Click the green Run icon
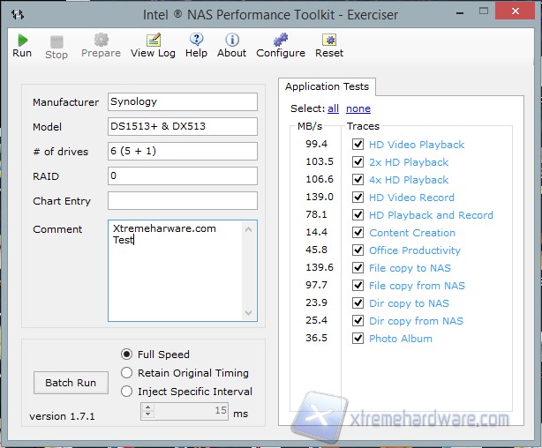Viewport: 542px width, 448px height. (x=22, y=41)
